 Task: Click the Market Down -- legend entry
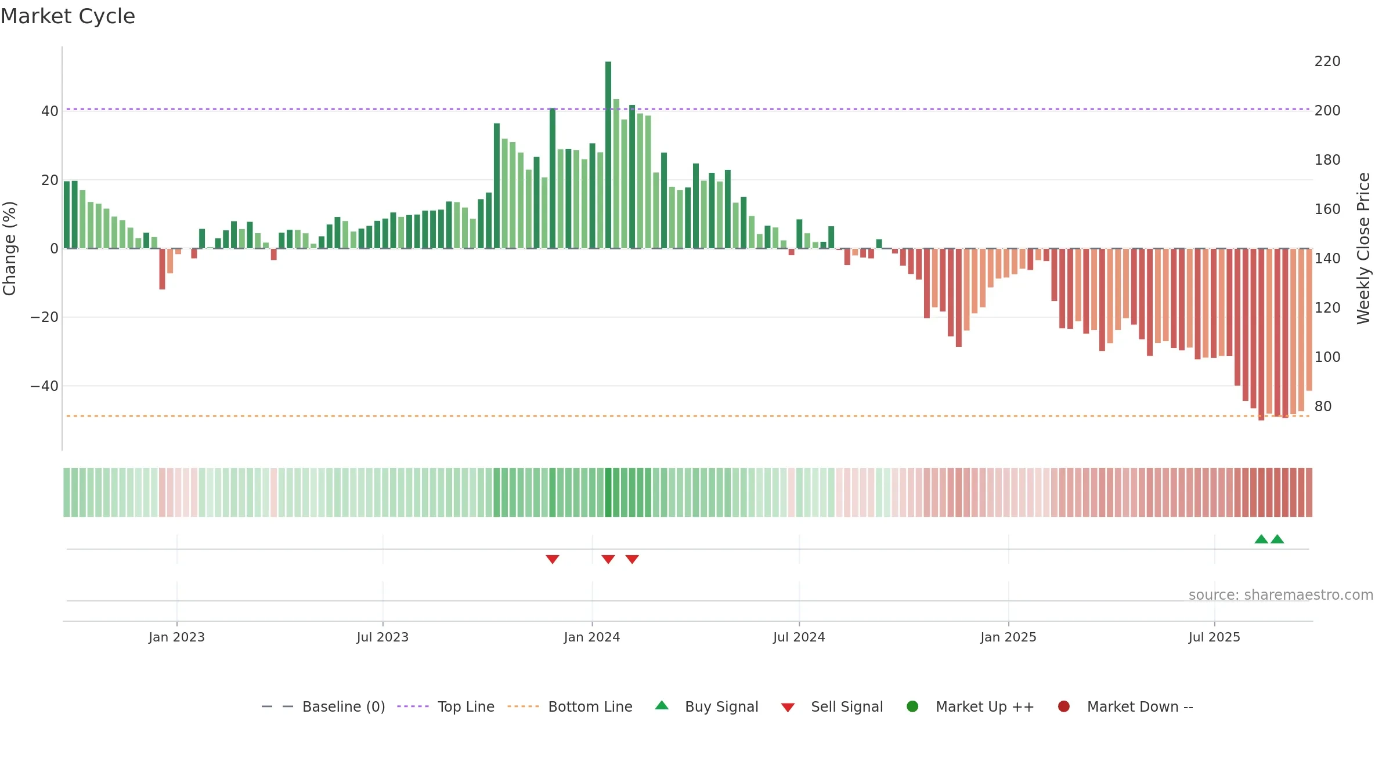tap(1125, 706)
